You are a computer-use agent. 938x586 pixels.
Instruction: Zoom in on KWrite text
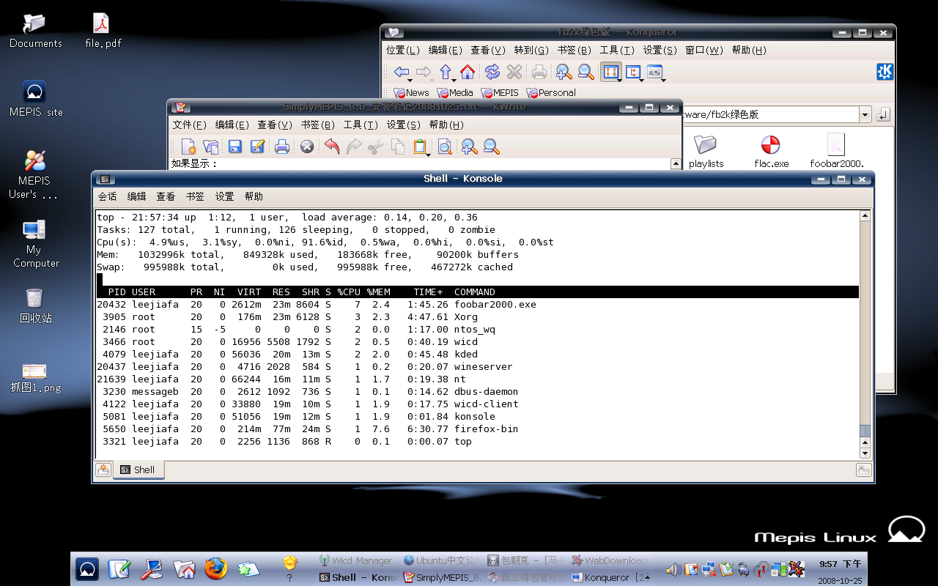pos(469,146)
